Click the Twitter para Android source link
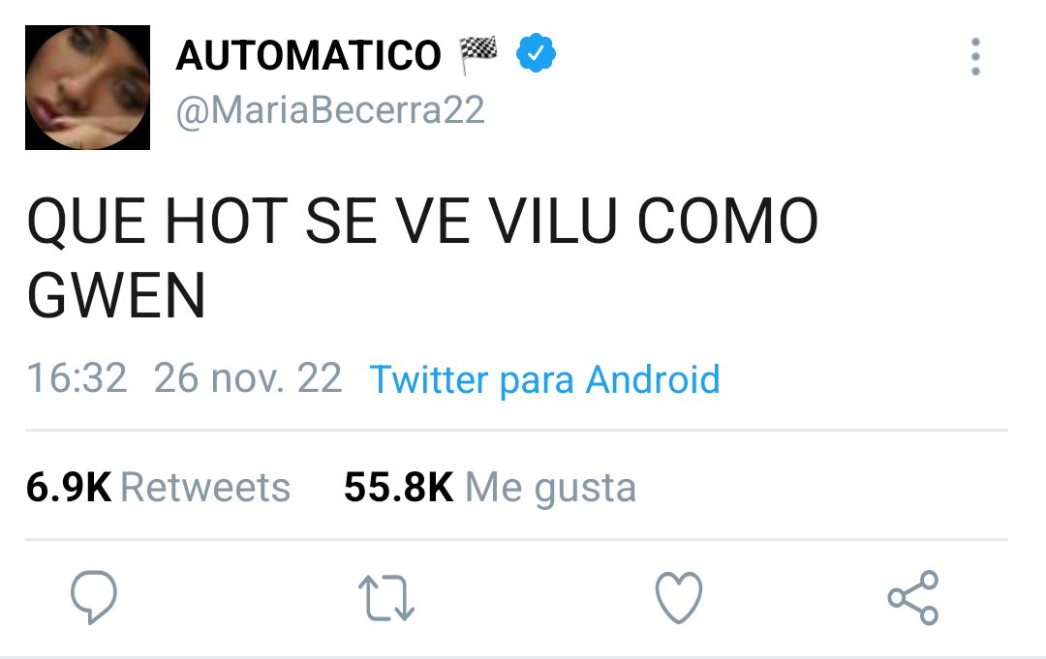The image size is (1046, 659). 544,379
